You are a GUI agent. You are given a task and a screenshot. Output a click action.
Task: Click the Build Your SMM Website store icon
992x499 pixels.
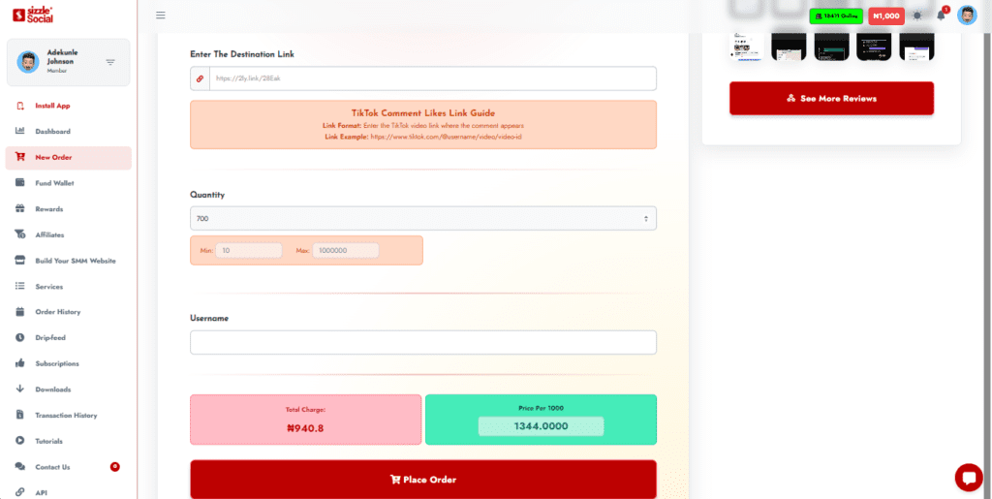pos(20,261)
